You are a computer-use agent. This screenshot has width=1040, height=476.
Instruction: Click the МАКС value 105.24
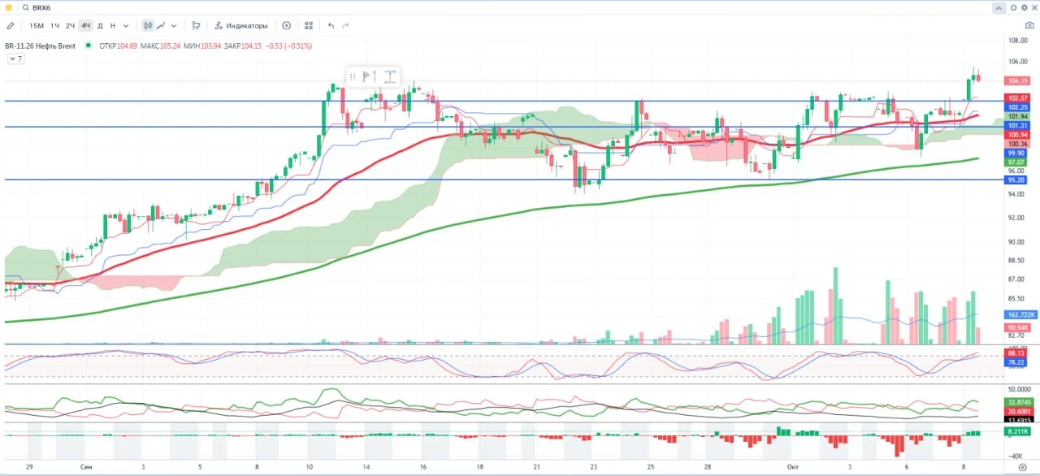(x=170, y=45)
